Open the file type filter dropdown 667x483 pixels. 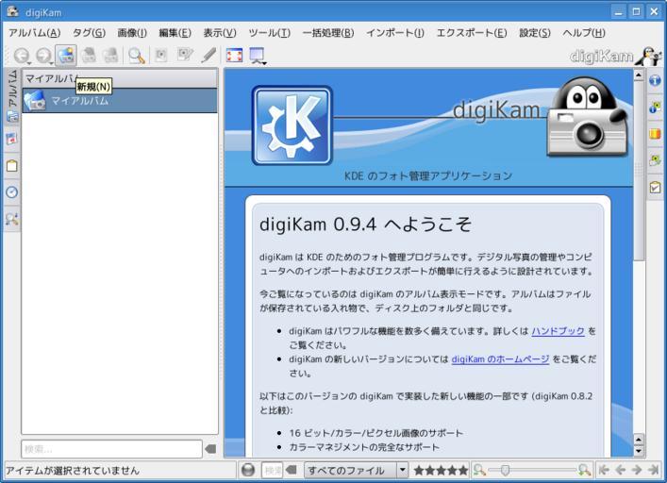(403, 470)
